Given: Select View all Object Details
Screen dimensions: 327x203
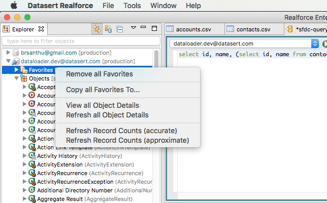Looking at the screenshot, I should pyautogui.click(x=127, y=105).
